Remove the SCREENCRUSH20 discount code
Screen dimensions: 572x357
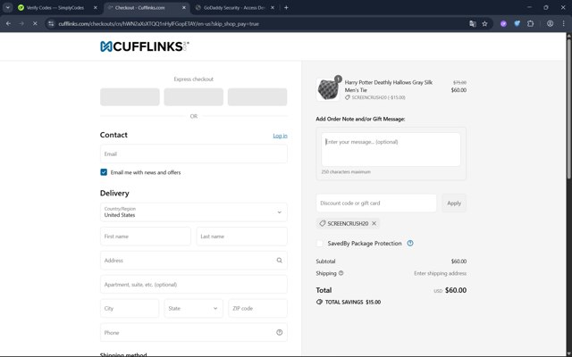pyautogui.click(x=374, y=223)
